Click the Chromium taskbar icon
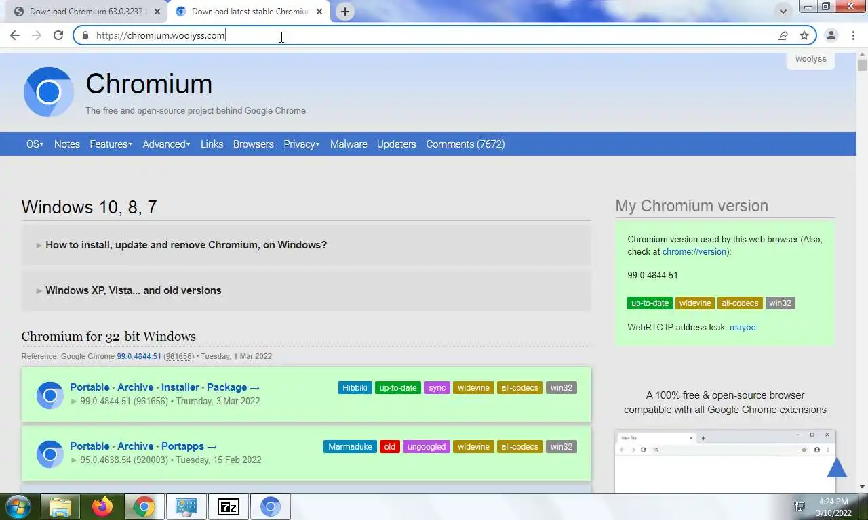Image resolution: width=868 pixels, height=520 pixels. pyautogui.click(x=270, y=506)
